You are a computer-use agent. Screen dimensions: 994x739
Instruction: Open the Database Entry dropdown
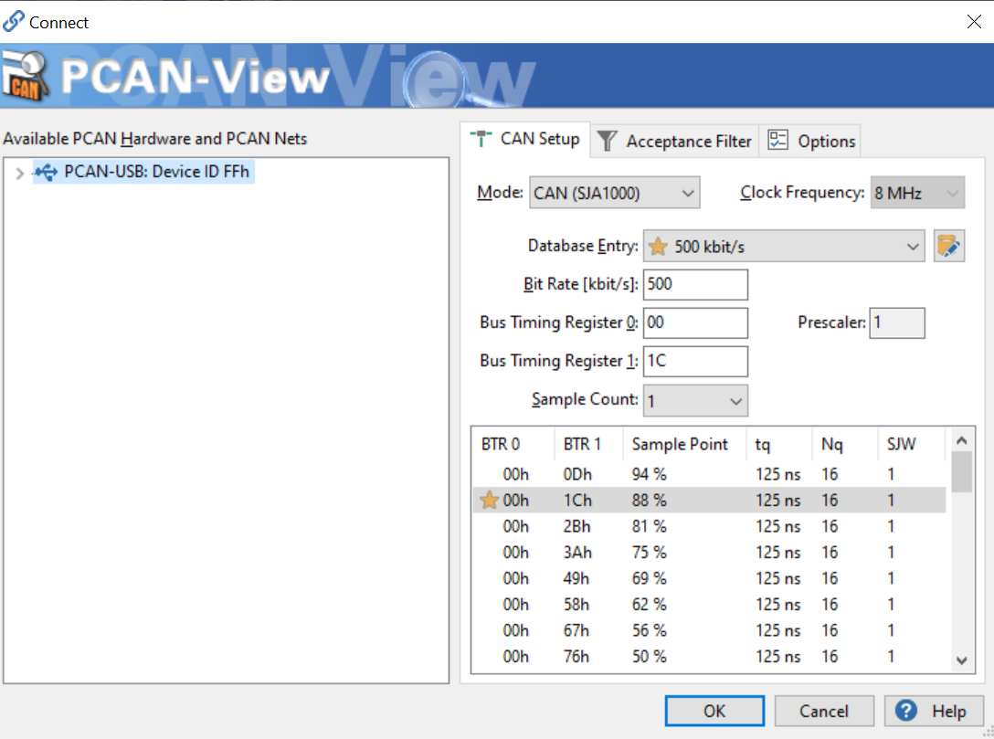(912, 246)
